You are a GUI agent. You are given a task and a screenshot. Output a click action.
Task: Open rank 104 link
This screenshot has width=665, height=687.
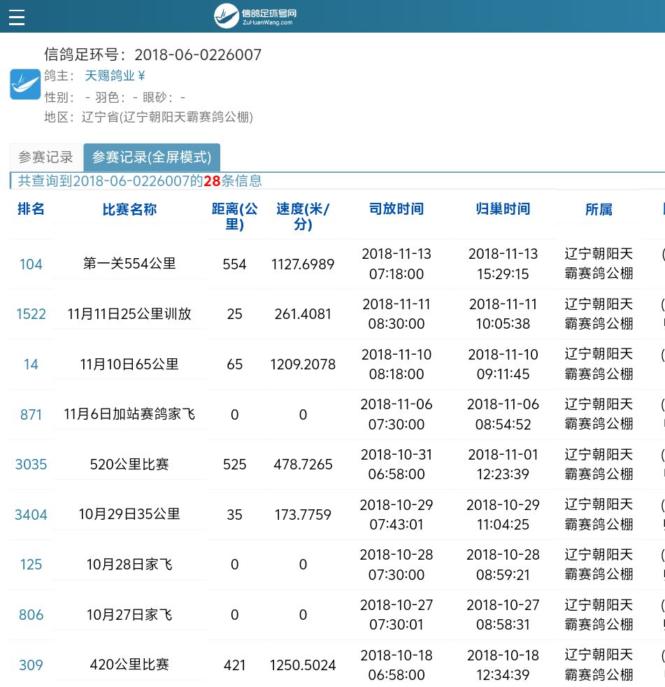tap(31, 264)
